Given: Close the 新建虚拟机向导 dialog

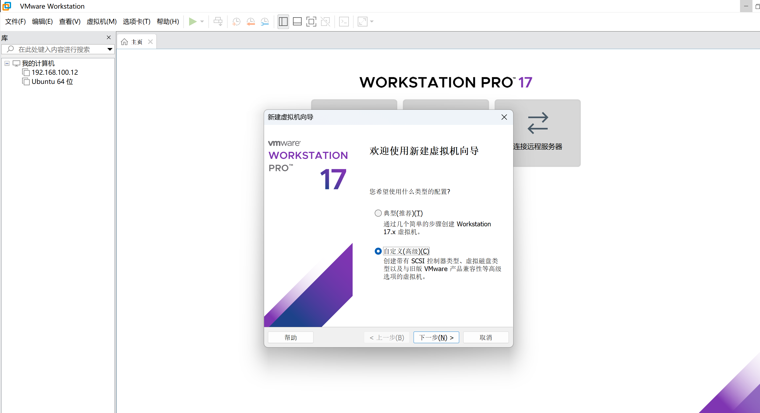Looking at the screenshot, I should (x=504, y=117).
